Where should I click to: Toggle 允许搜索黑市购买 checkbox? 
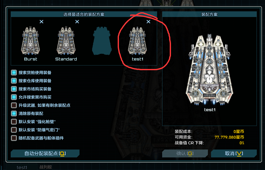tap(14, 97)
